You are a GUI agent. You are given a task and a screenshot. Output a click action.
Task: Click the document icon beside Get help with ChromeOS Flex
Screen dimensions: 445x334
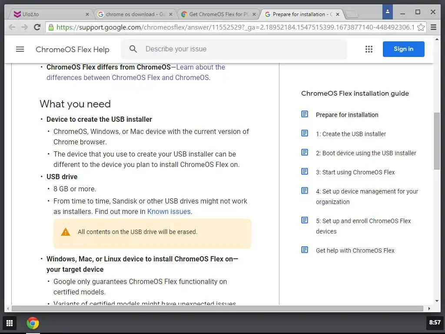pos(305,250)
